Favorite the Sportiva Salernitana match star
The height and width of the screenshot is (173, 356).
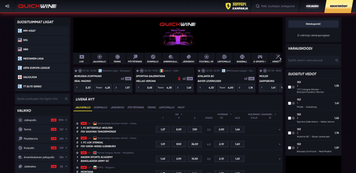pos(138,71)
